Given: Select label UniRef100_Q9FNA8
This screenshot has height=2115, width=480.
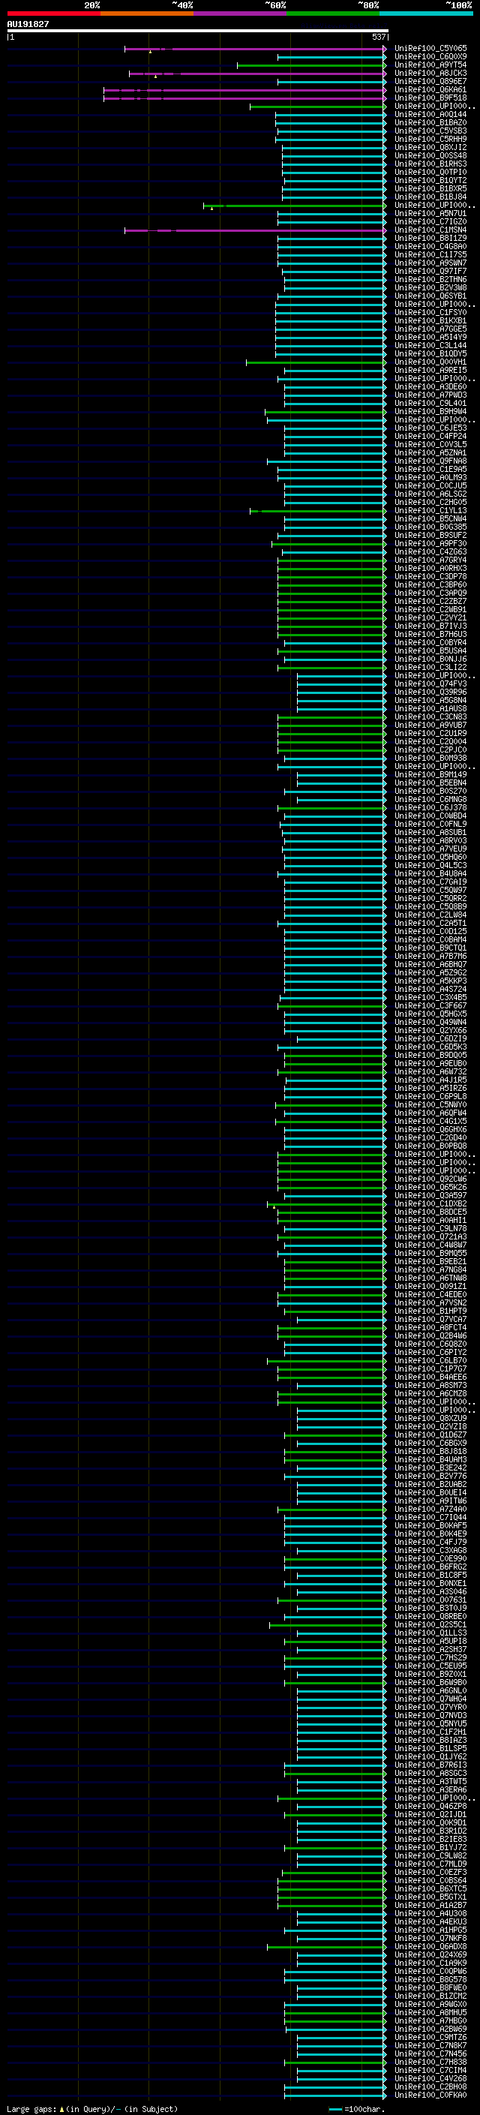Looking at the screenshot, I should coord(430,461).
